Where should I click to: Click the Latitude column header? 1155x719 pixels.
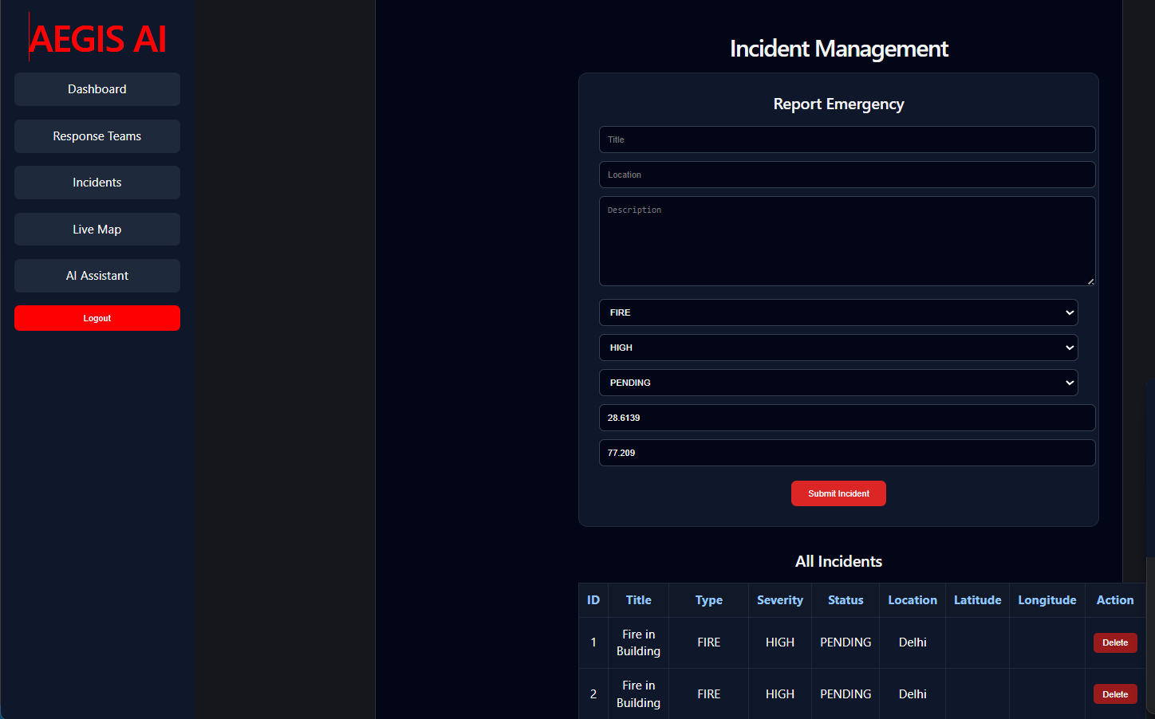point(978,600)
